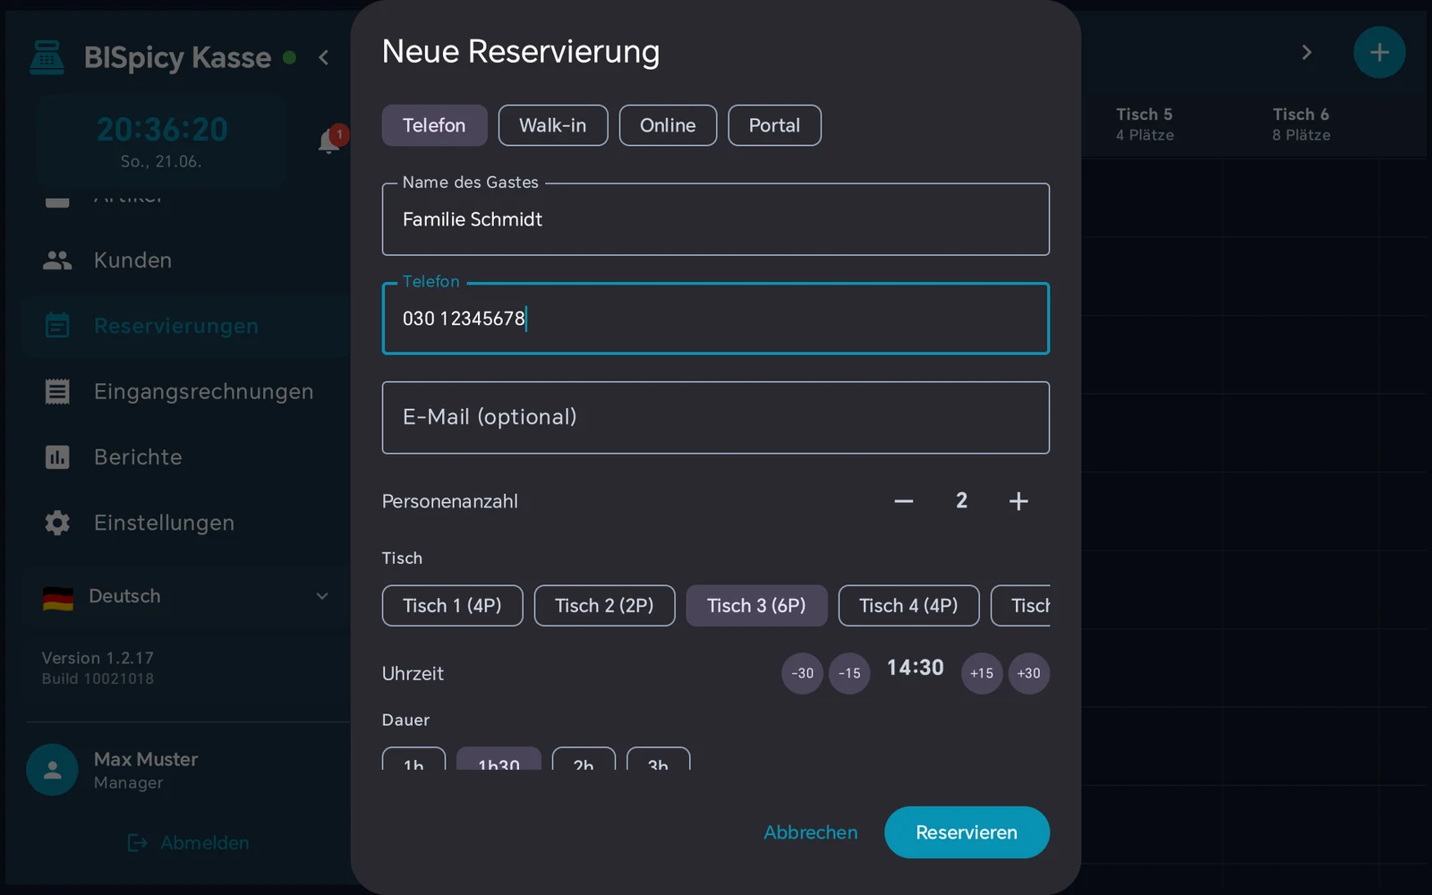1432x895 pixels.
Task: Click the Telefon number input field
Action: coord(716,319)
